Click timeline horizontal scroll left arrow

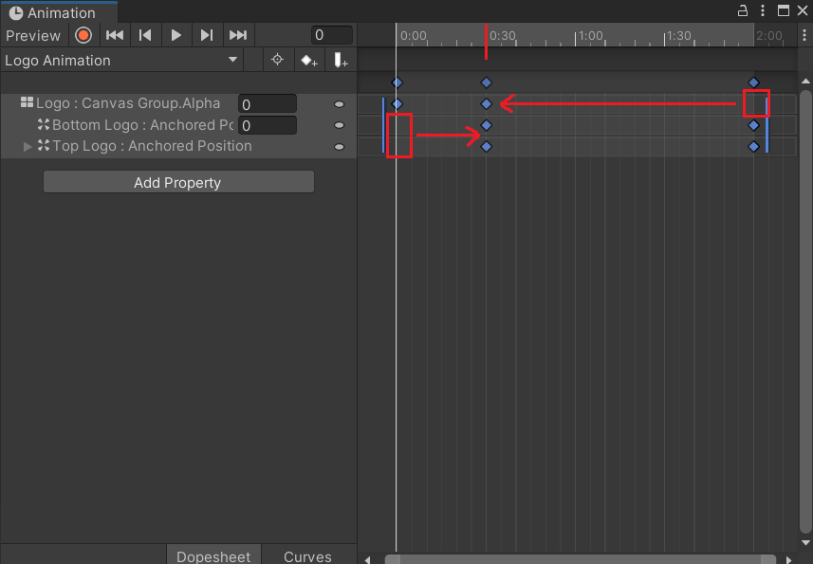pyautogui.click(x=368, y=560)
